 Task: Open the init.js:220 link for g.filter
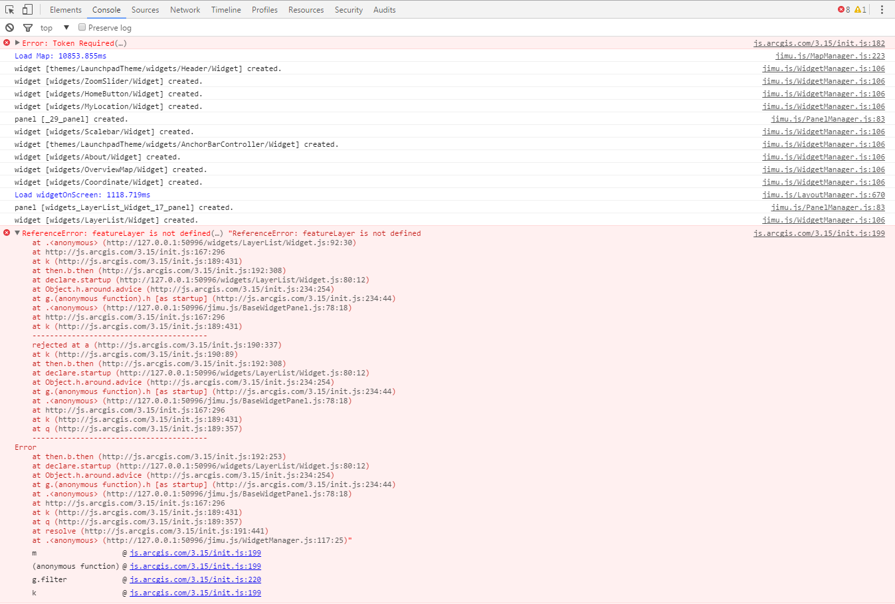[x=195, y=579]
